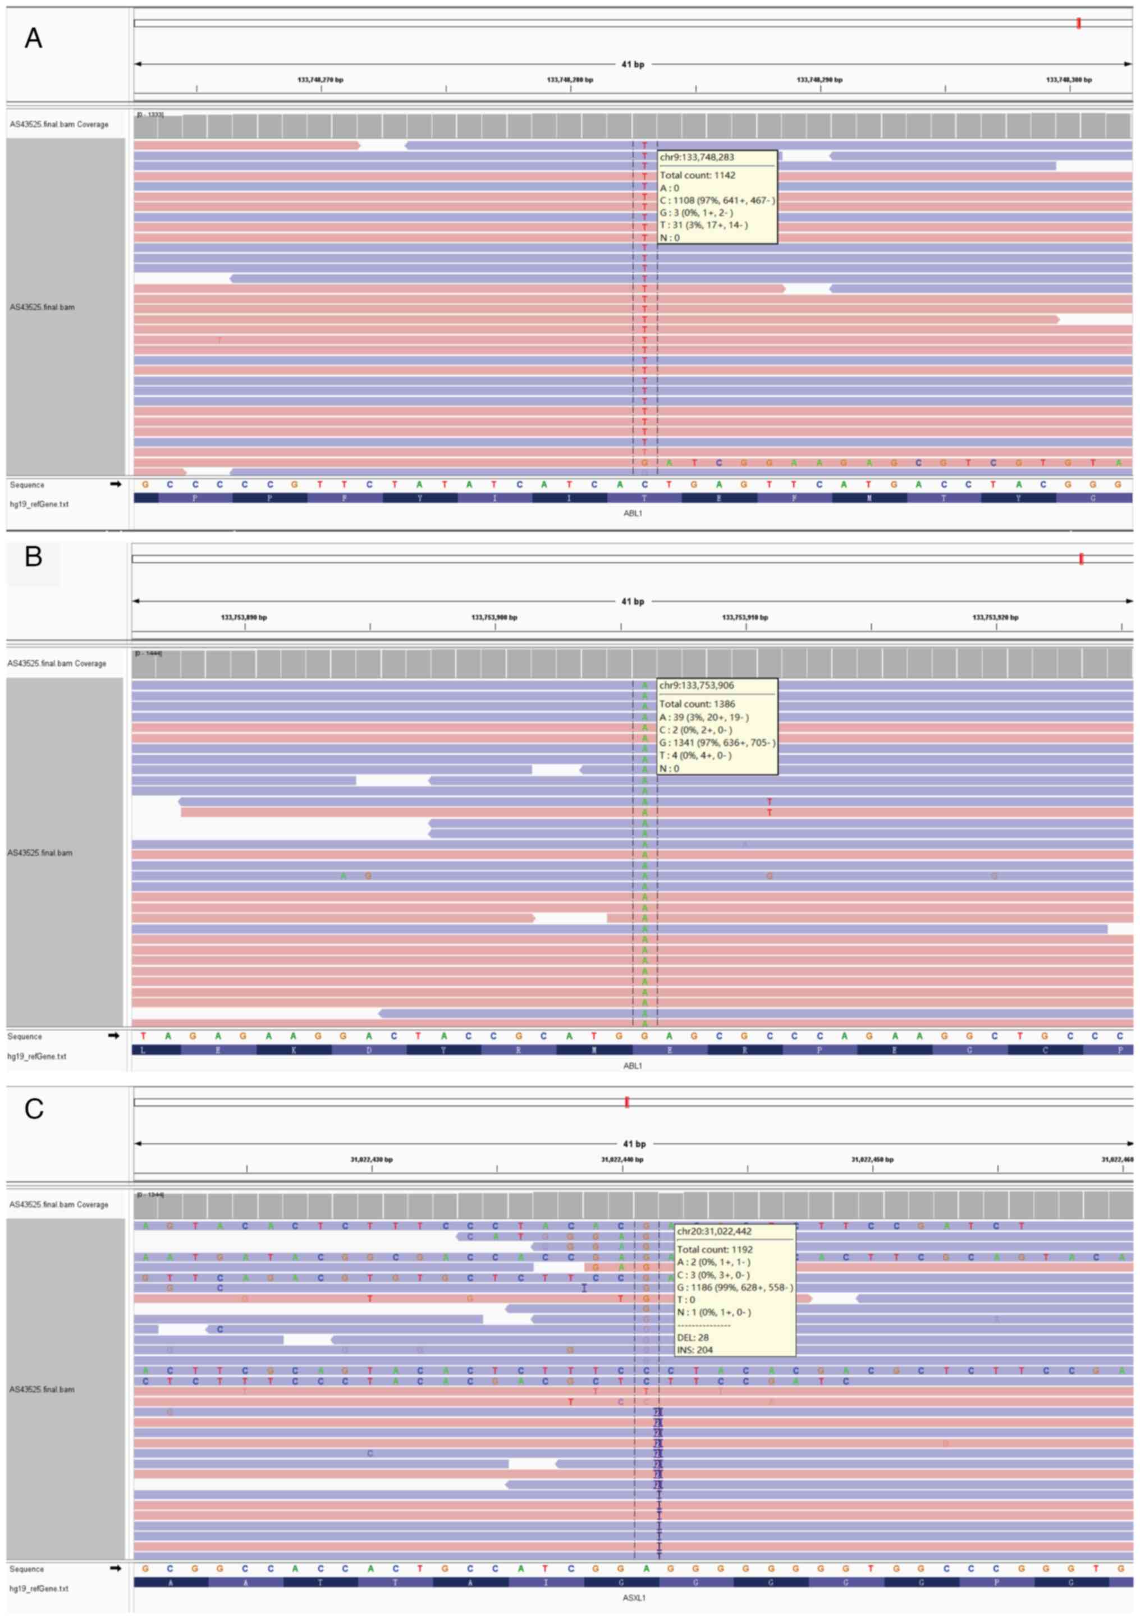
Task: Click the 133,748,280 bp ruler label
Action: pos(570,80)
